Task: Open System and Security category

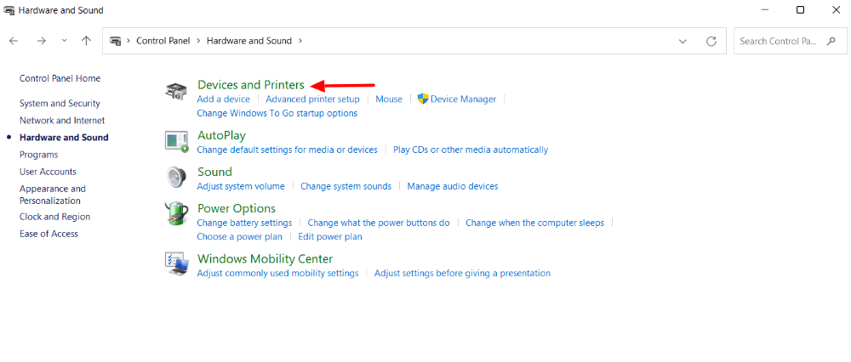Action: pyautogui.click(x=60, y=103)
